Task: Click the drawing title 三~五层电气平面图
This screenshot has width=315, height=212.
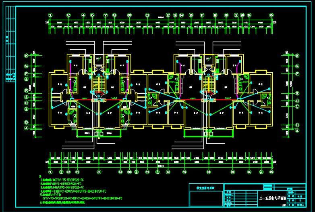Action: tap(273, 199)
